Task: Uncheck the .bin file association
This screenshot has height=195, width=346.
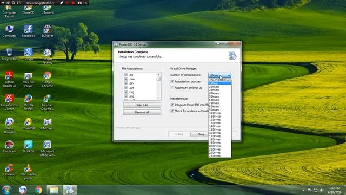Action: point(126,83)
